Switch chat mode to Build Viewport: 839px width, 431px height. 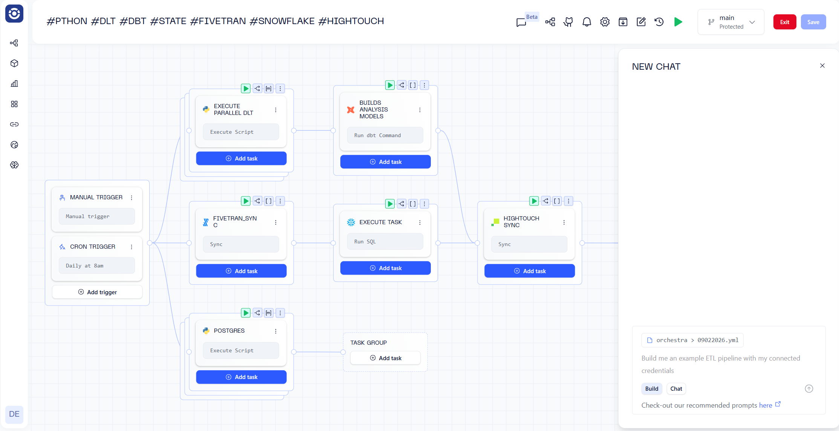click(x=651, y=388)
